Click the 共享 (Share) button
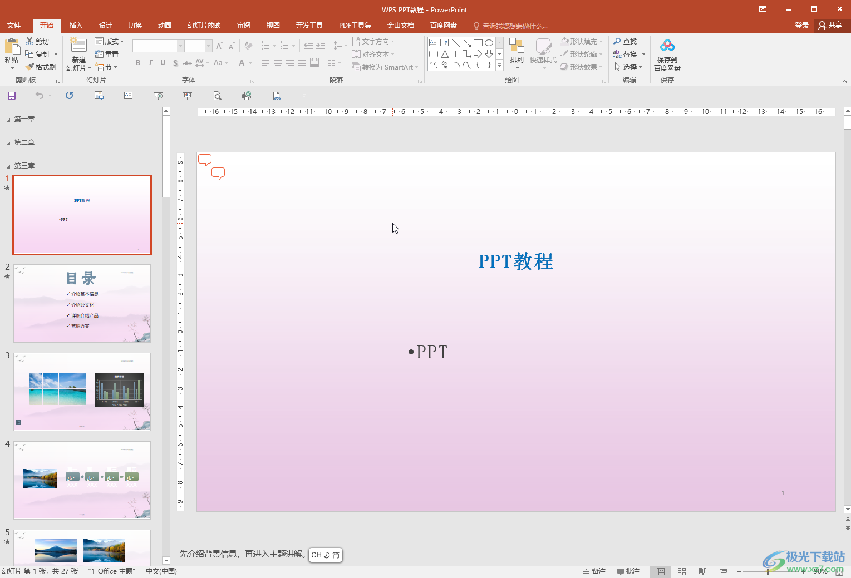Viewport: 851px width, 578px height. click(830, 26)
